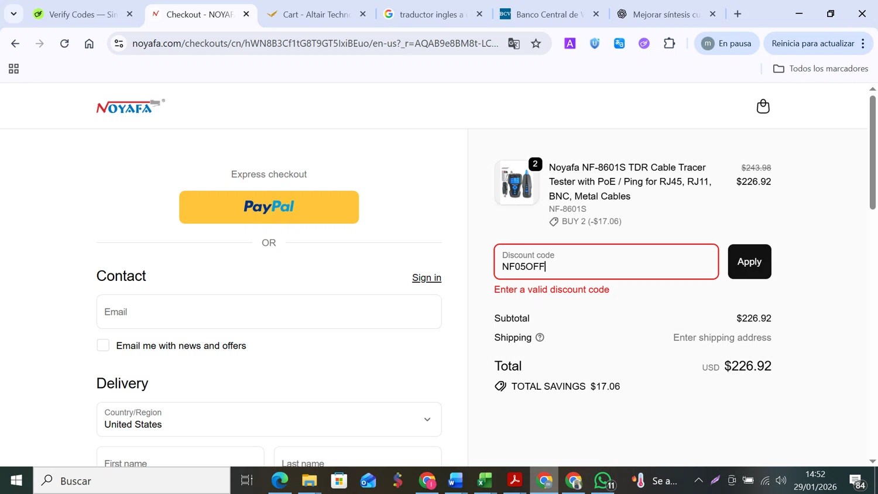Click the Google Translate page icon
This screenshot has width=878, height=494.
pyautogui.click(x=514, y=43)
